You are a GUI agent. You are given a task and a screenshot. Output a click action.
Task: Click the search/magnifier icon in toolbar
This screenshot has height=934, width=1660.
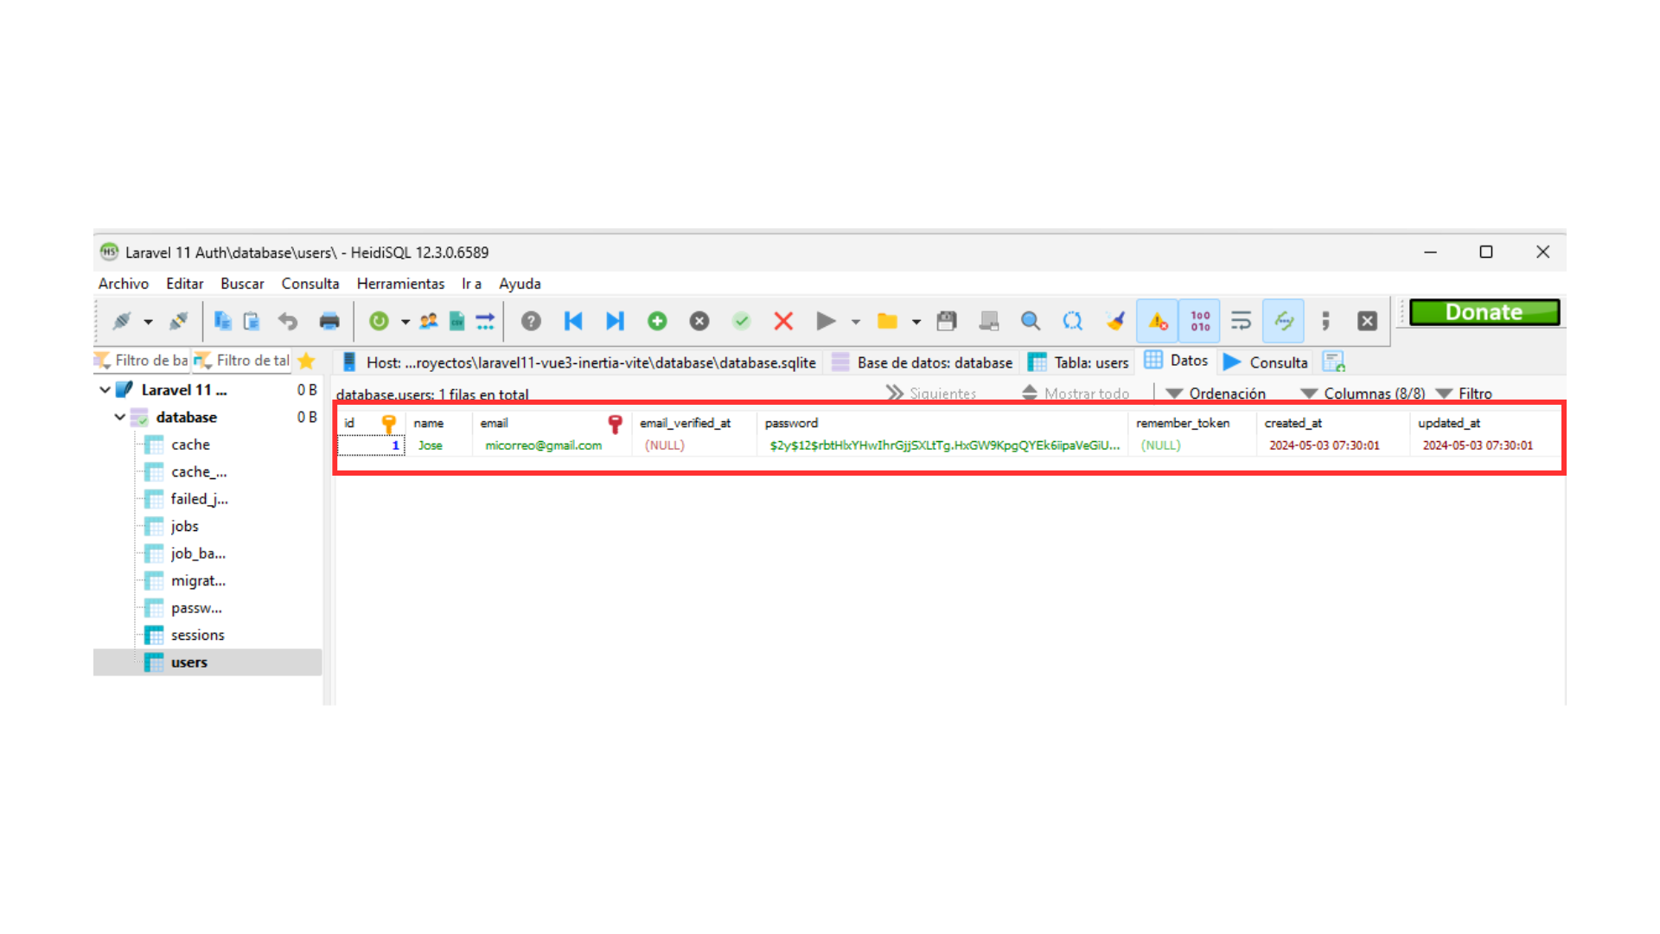click(x=1031, y=321)
